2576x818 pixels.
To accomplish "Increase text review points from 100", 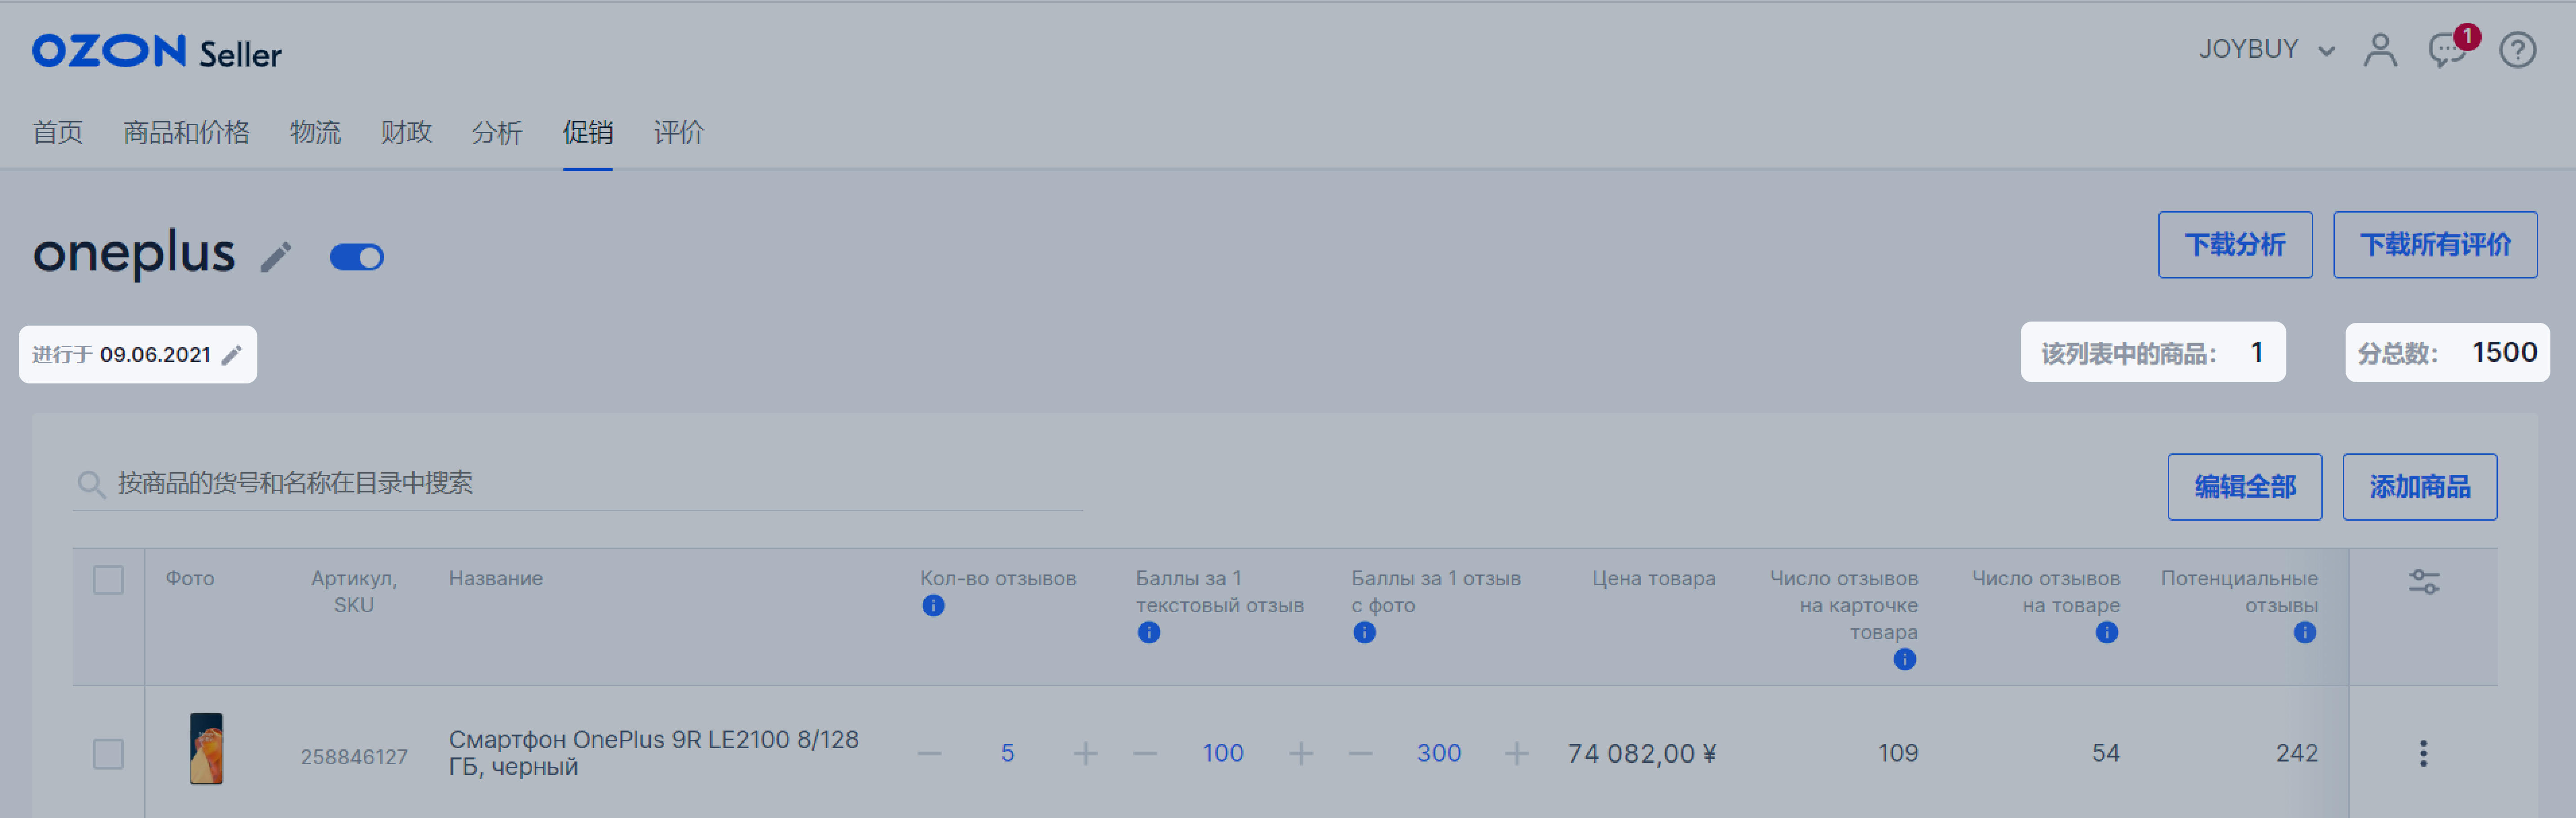I will 1301,753.
